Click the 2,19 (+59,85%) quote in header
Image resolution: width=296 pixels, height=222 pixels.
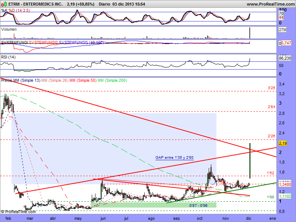pyautogui.click(x=81, y=4)
